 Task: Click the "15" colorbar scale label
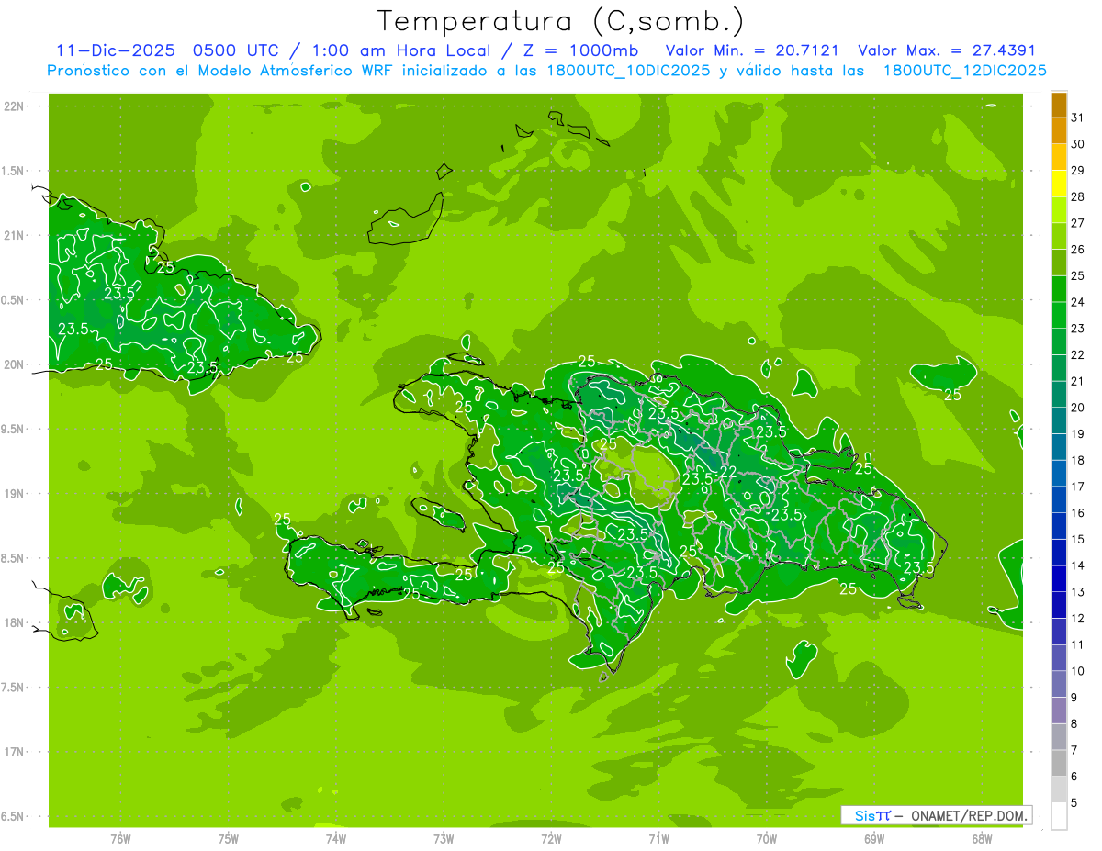[x=1077, y=539]
